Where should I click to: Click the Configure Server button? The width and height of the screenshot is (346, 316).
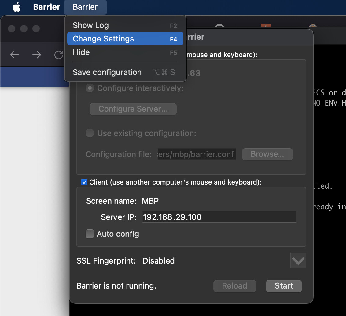133,109
